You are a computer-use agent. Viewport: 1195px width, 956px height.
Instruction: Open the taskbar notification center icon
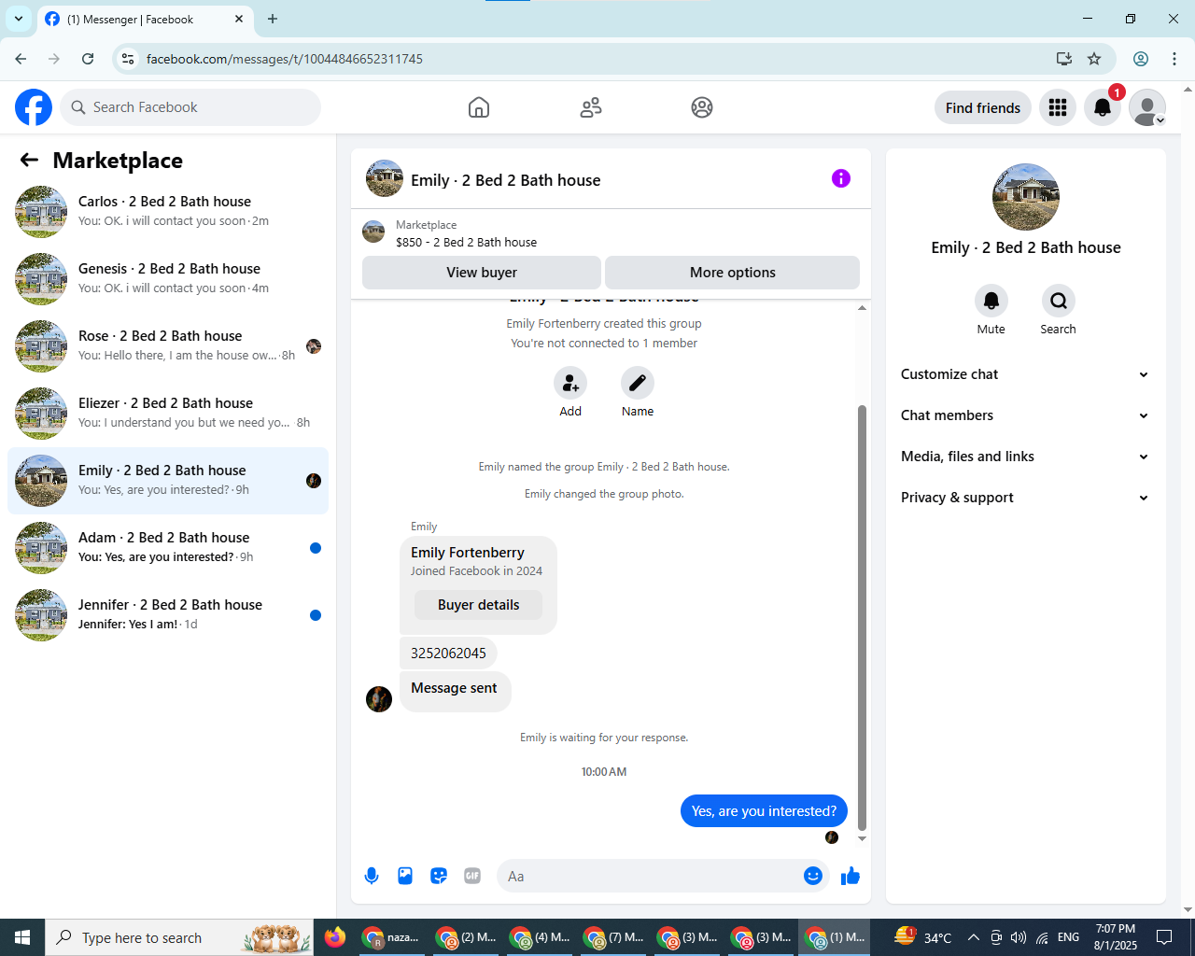pos(1164,937)
